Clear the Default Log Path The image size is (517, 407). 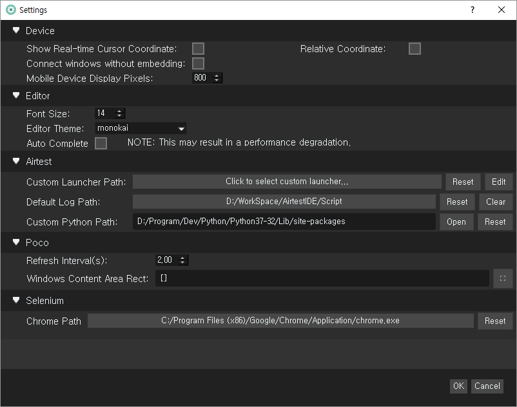[x=496, y=202]
